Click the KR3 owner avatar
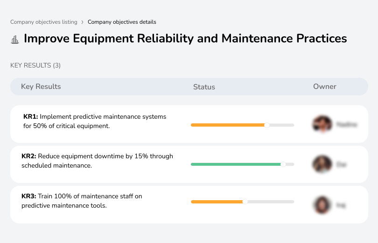The height and width of the screenshot is (243, 378). click(x=322, y=205)
